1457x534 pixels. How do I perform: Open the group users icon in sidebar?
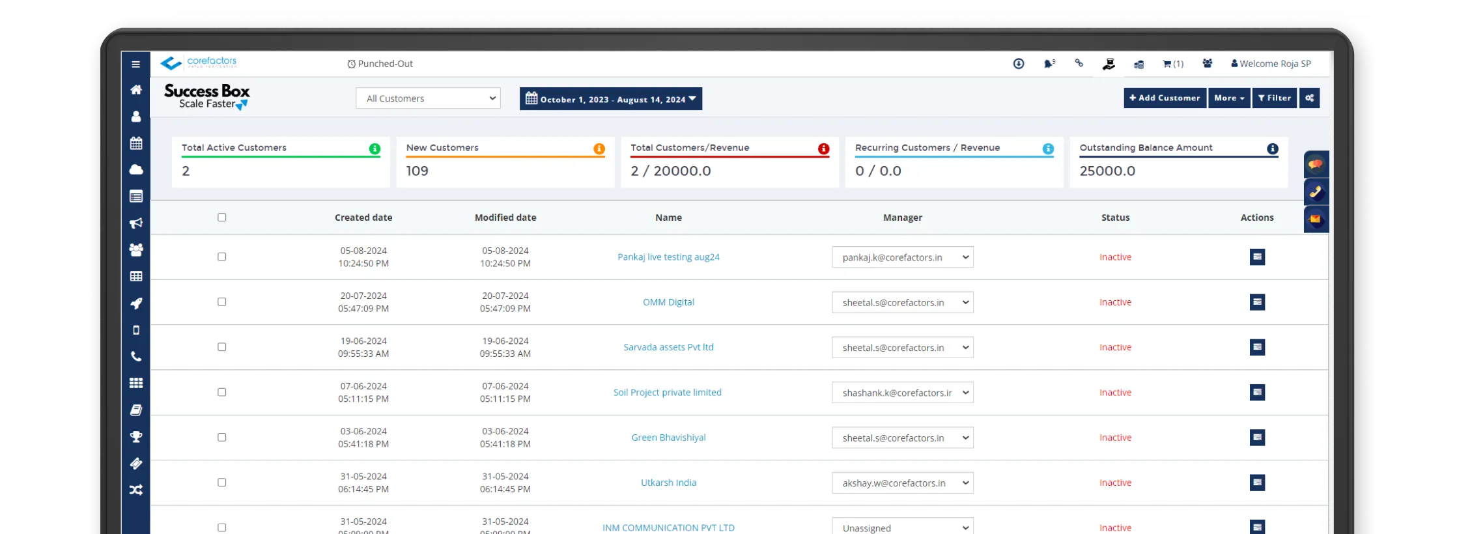point(135,249)
